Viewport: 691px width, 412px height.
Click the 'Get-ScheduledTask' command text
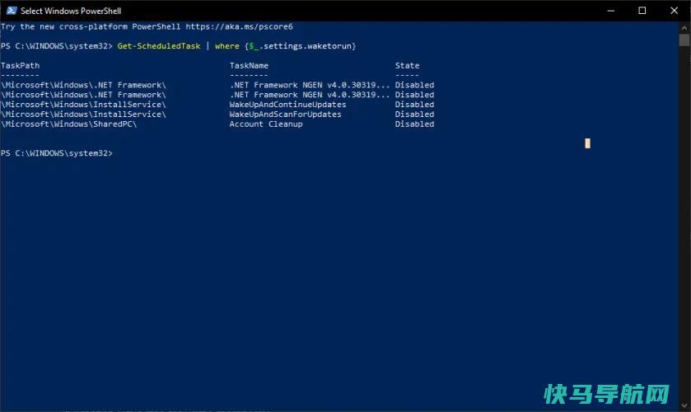159,46
